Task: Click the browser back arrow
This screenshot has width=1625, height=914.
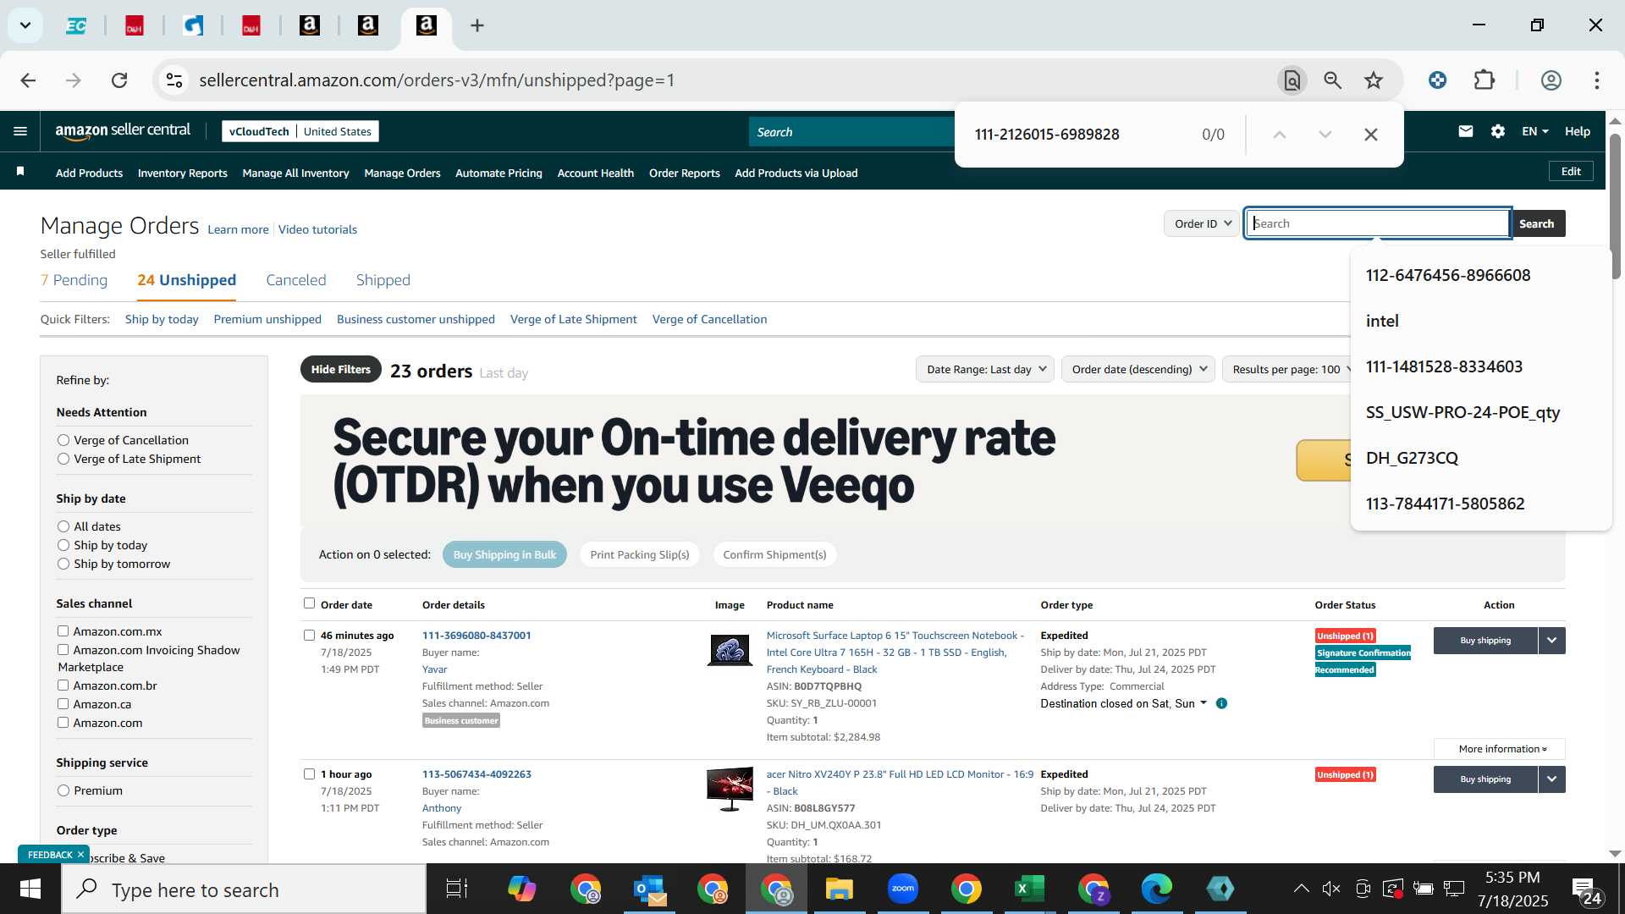Action: point(28,80)
